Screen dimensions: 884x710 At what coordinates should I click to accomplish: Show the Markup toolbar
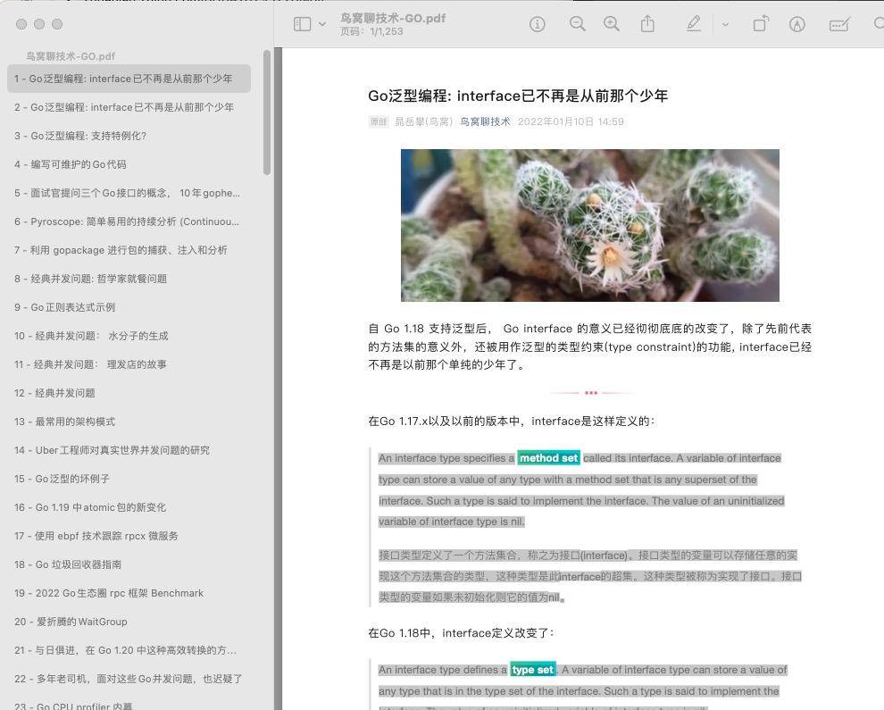(797, 24)
